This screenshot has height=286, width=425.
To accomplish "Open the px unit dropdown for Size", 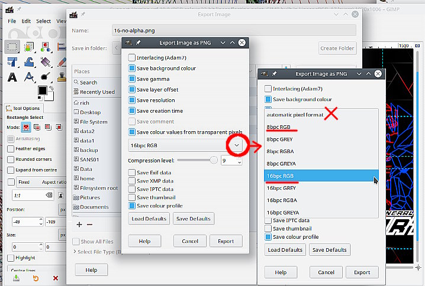I will (x=62, y=235).
